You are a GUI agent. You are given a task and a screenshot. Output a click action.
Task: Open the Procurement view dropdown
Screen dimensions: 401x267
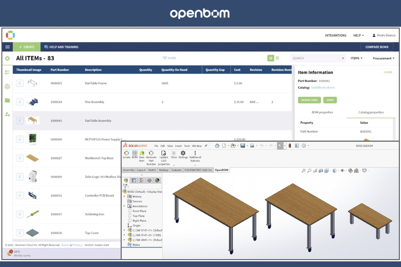(x=383, y=58)
